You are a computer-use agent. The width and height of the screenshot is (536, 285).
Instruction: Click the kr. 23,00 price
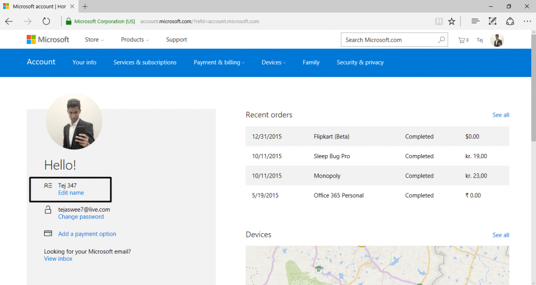(x=476, y=176)
